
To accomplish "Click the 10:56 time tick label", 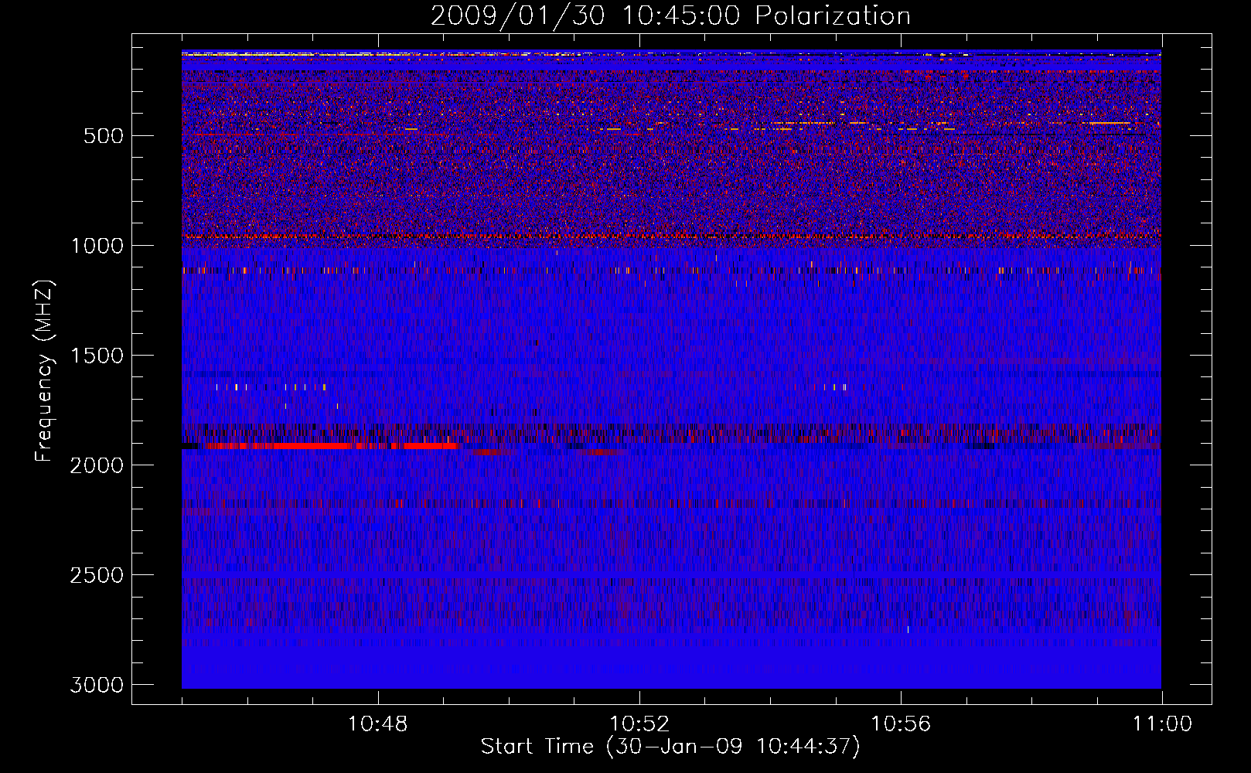I will tap(901, 724).
